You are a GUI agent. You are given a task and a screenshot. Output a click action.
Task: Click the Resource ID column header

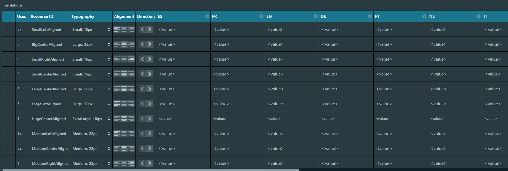tap(42, 16)
